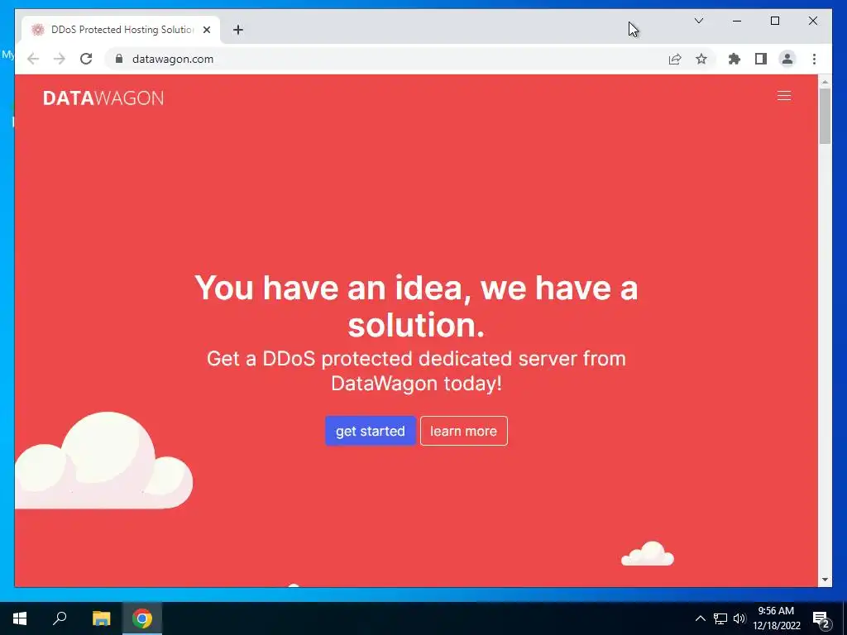Screen dimensions: 847x635
Task: Click the DATAWAGON logo
Action: (x=103, y=98)
